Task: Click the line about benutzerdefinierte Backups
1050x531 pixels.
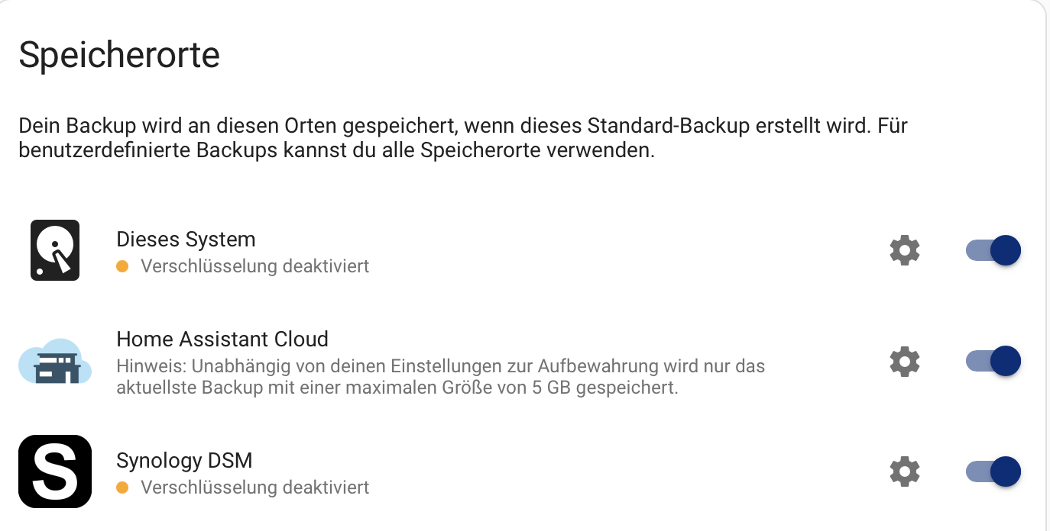Action: 337,150
